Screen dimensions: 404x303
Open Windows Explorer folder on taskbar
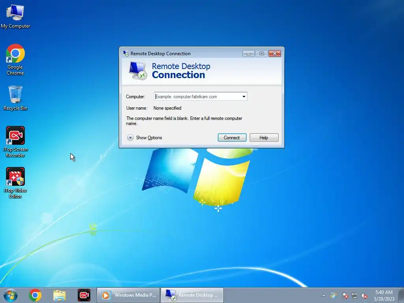tap(60, 296)
